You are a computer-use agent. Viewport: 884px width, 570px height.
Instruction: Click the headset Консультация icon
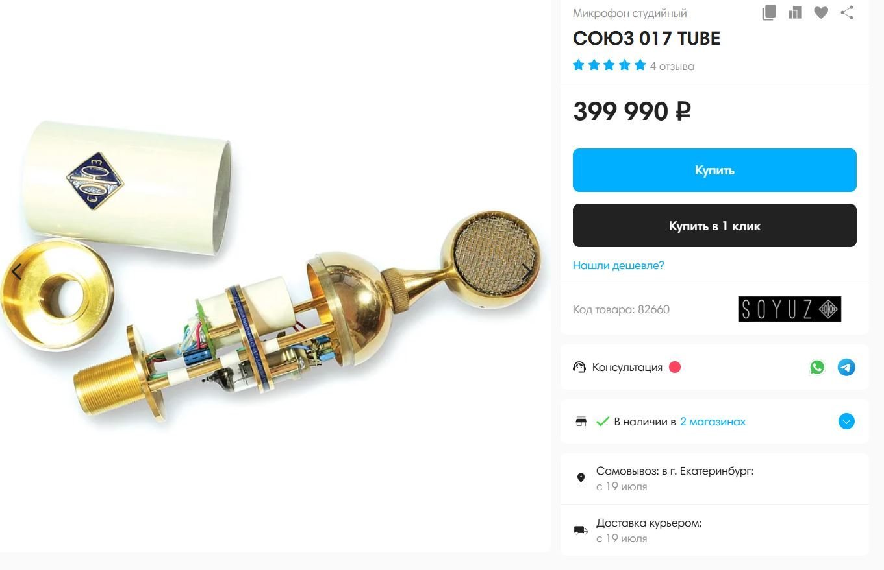[579, 367]
